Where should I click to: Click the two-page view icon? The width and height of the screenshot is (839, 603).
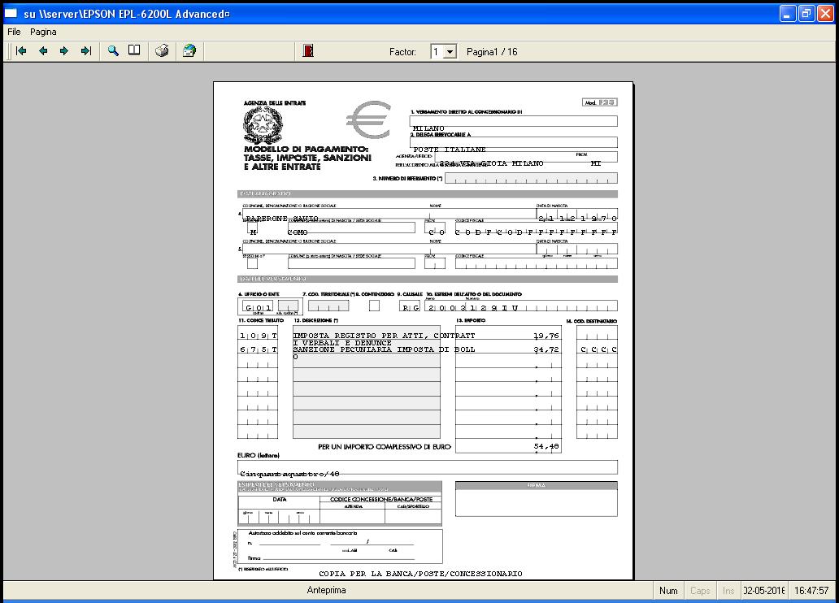(x=134, y=51)
